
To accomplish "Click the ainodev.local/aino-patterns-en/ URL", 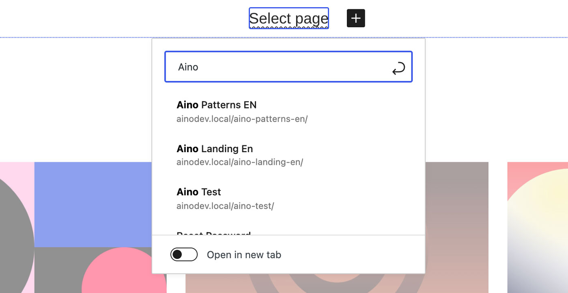I will [x=242, y=119].
